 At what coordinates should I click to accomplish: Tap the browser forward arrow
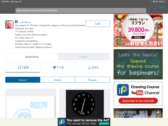pos(11,7)
